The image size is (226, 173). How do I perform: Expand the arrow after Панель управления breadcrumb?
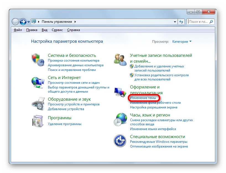tap(75, 22)
